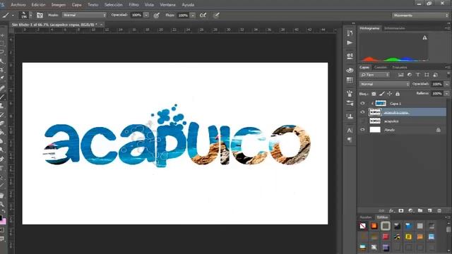Open the Clone Source panel icon
The height and width of the screenshot is (254, 452).
350,116
